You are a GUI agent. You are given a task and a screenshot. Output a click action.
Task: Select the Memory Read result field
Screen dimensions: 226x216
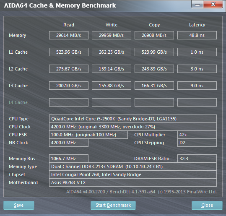pos(69,35)
